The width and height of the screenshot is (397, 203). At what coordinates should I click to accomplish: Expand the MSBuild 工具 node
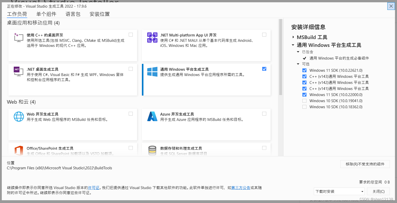click(293, 37)
